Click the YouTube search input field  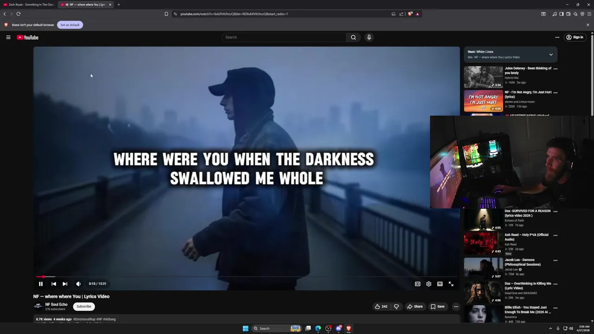click(x=284, y=37)
